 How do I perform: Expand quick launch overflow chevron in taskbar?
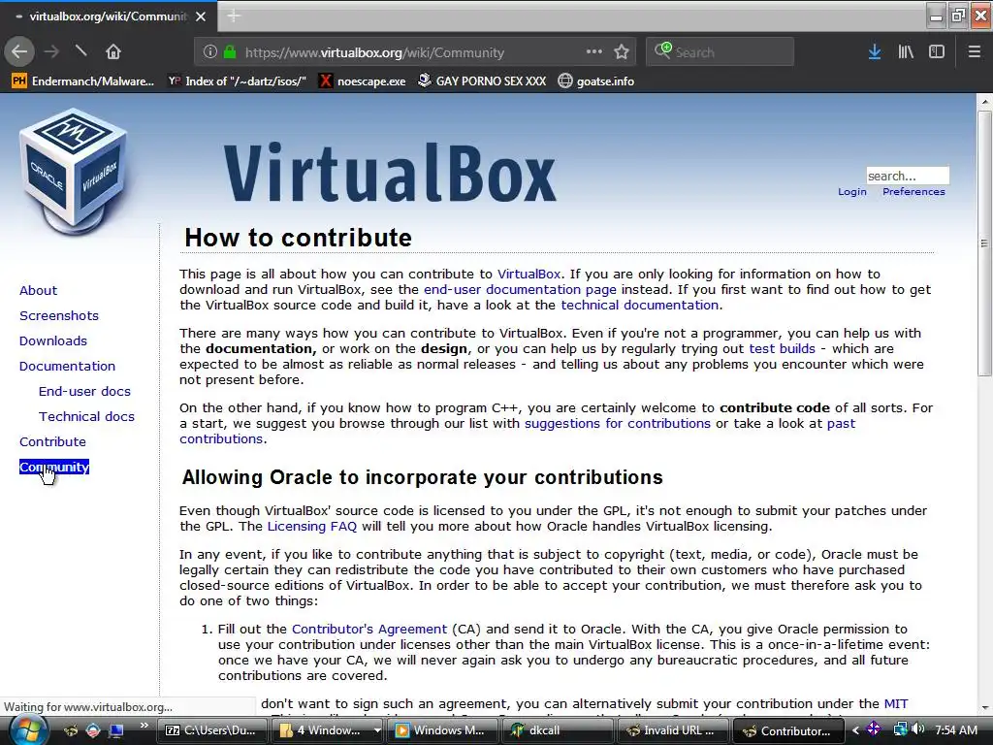click(144, 726)
